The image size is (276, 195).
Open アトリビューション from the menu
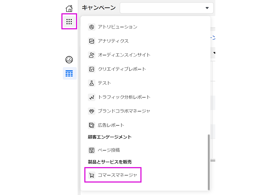[x=117, y=27]
